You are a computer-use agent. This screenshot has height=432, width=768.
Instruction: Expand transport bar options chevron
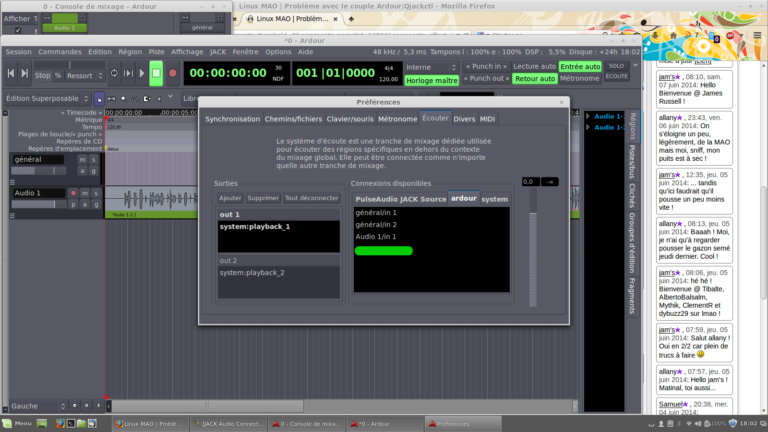636,65
